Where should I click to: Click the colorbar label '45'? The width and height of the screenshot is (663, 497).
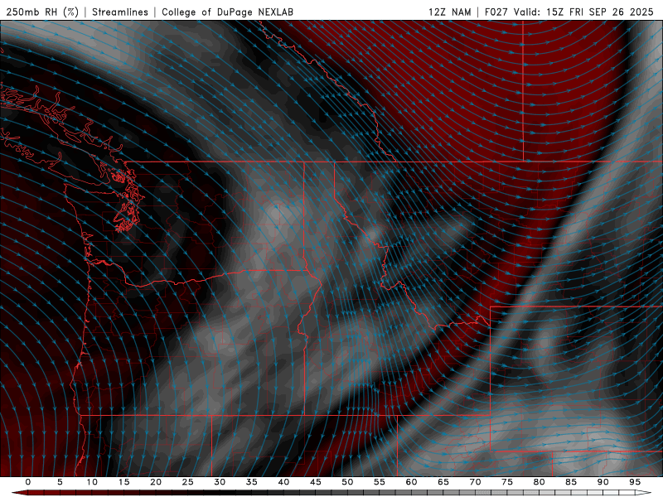pos(316,482)
